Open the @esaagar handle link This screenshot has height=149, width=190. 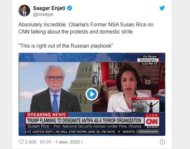pyautogui.click(x=43, y=14)
